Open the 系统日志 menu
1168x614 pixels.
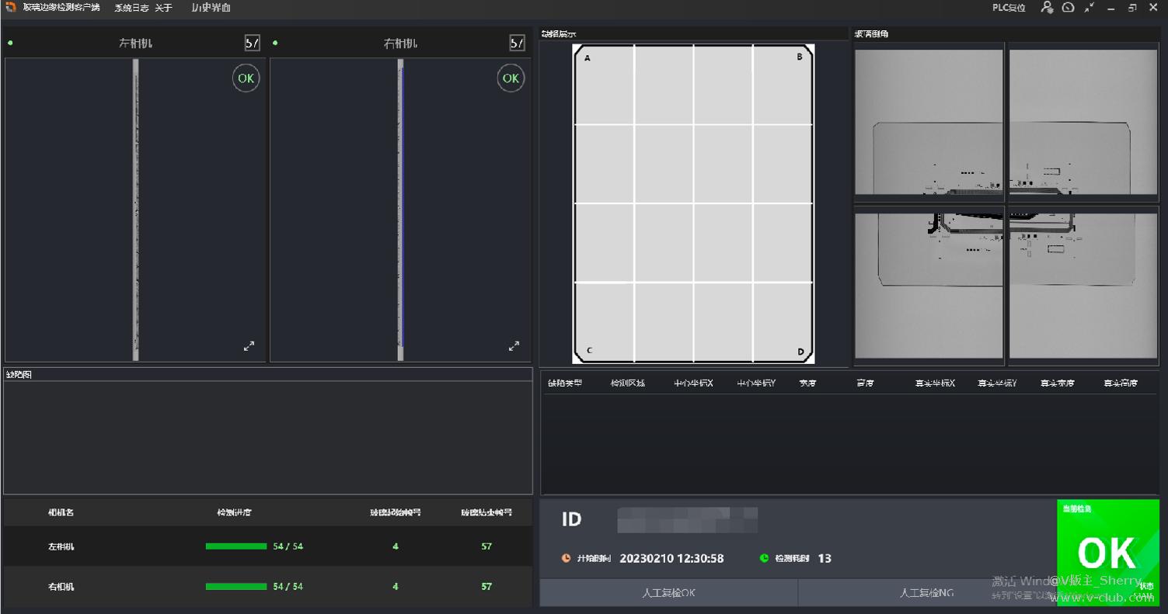click(x=131, y=8)
